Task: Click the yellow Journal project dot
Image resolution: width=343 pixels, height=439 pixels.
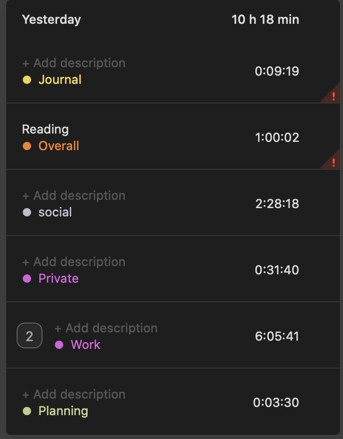Action: click(x=27, y=80)
